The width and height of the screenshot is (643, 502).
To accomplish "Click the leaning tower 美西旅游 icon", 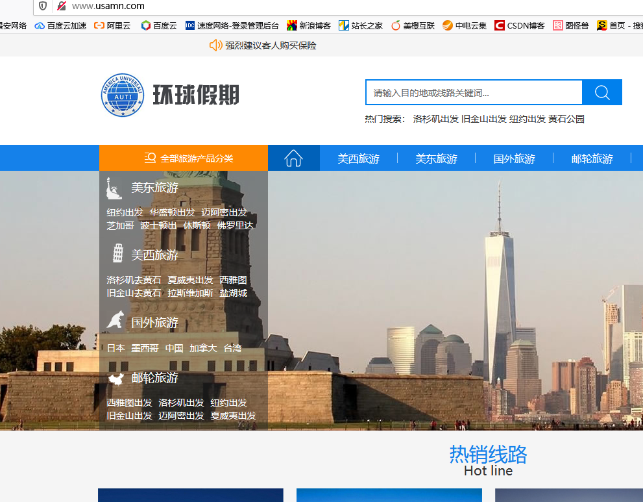I will pyautogui.click(x=117, y=255).
